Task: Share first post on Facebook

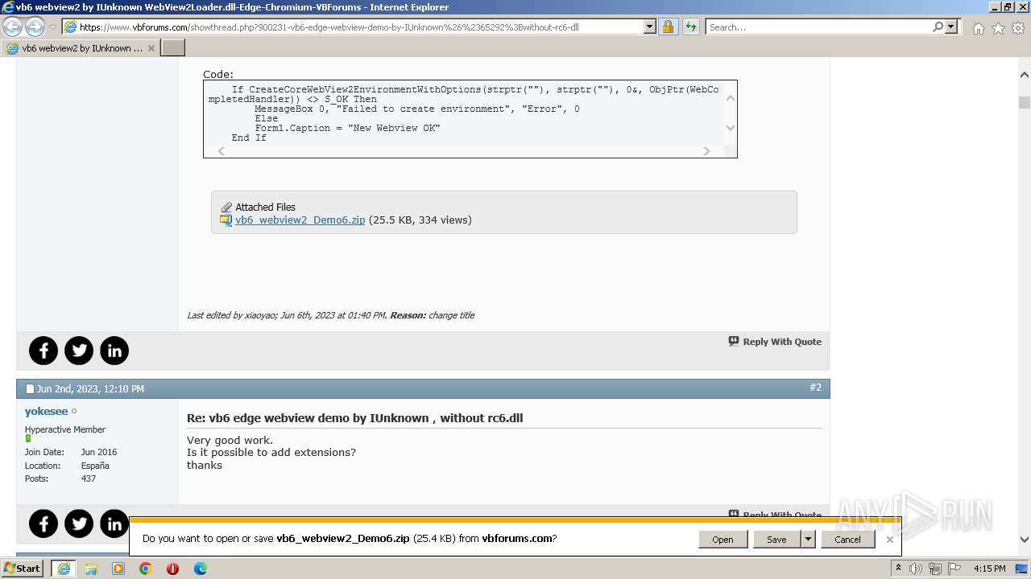Action: [x=43, y=351]
